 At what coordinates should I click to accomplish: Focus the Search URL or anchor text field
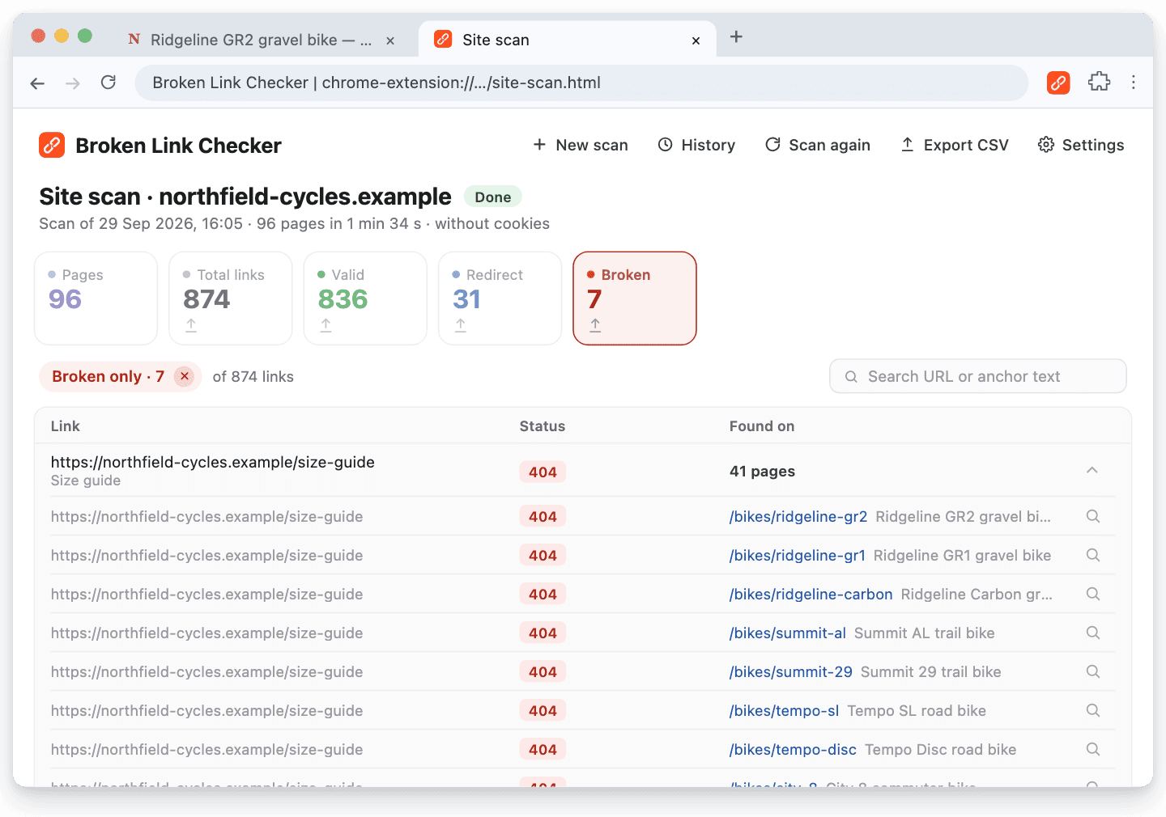coord(978,376)
